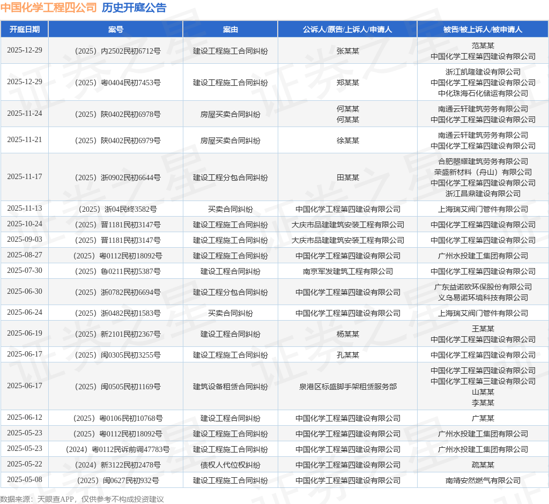Click defendant 浙江昌鼎建设有限公司

click(483, 194)
